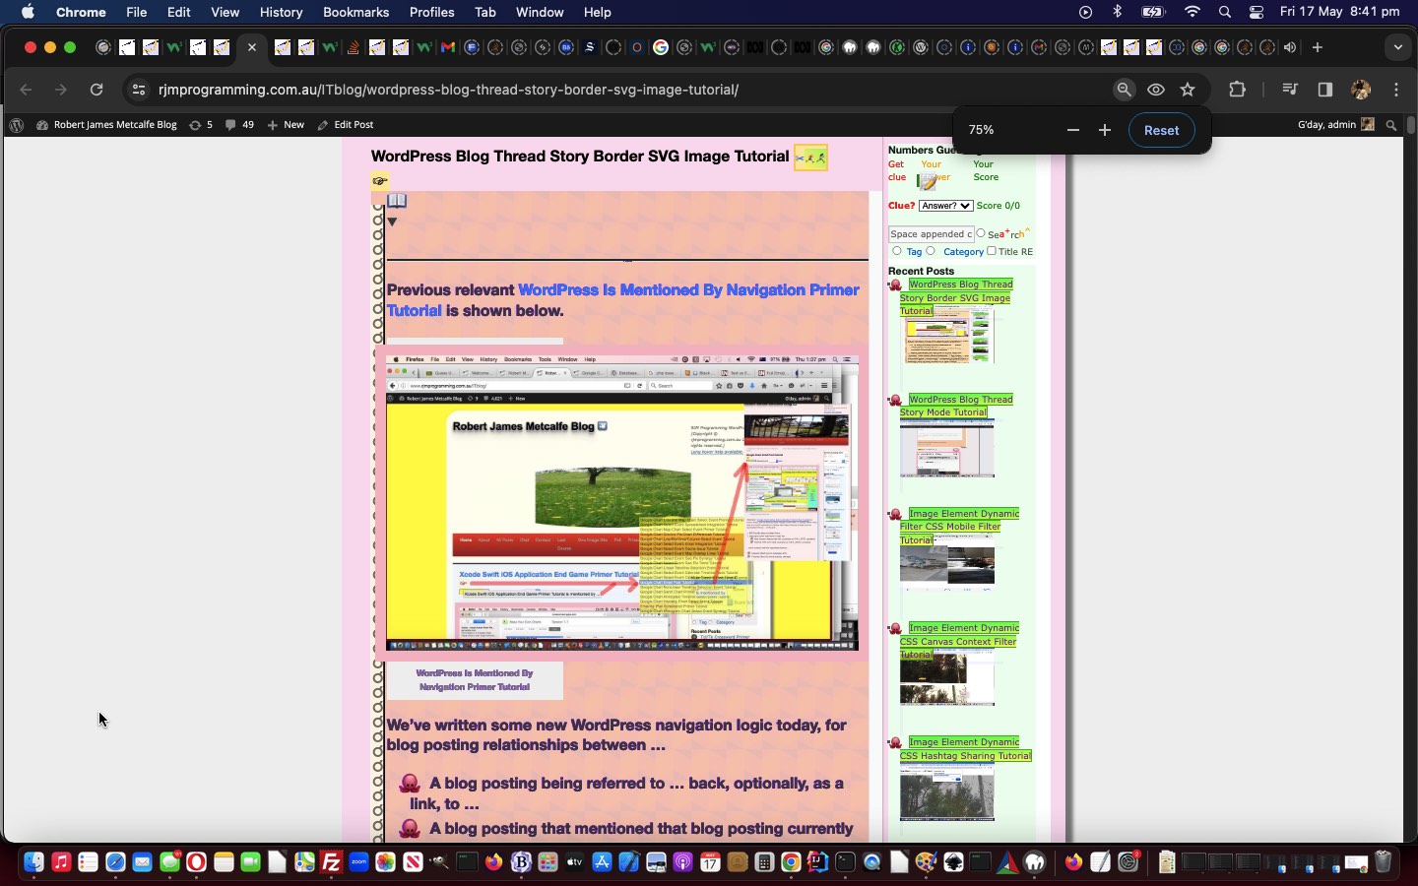Click the Space appended search input field
The image size is (1418, 886).
[x=931, y=234]
